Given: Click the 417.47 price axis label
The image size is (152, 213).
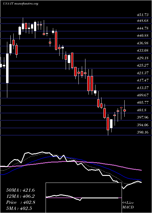Looking at the screenshot, I should coord(143,80).
